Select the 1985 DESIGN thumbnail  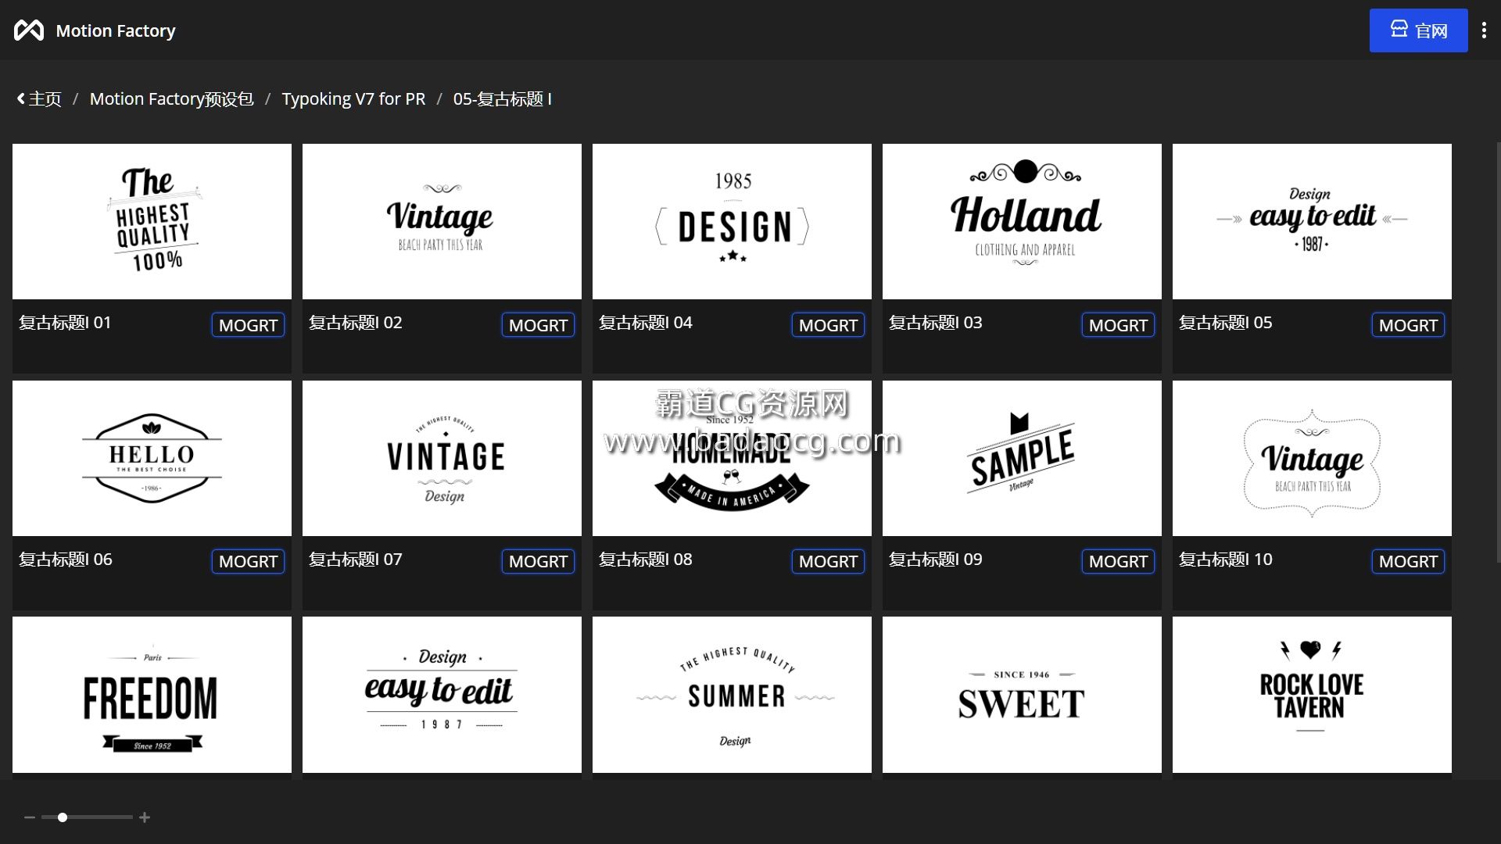(732, 221)
